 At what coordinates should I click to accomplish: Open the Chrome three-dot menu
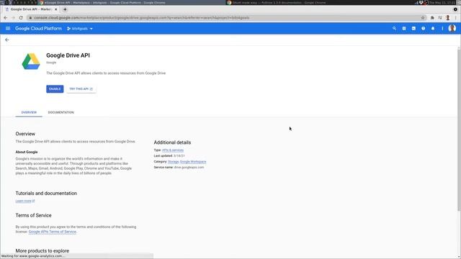pyautogui.click(x=455, y=17)
